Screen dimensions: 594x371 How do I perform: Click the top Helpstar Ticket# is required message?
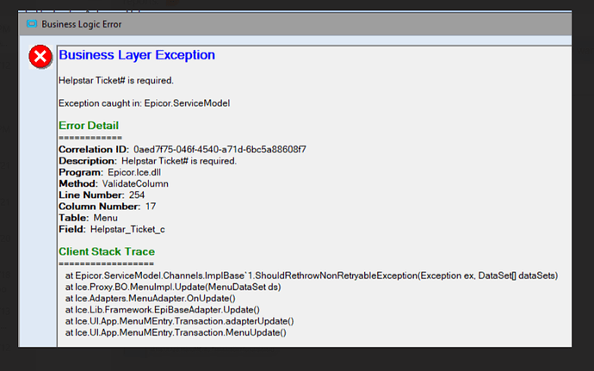pyautogui.click(x=116, y=80)
